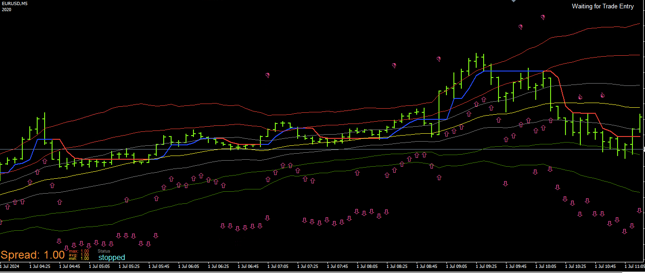Select the 1 Jul 09:05 time label

point(457,267)
